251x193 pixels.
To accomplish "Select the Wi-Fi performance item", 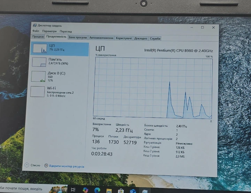I will 59,92.
